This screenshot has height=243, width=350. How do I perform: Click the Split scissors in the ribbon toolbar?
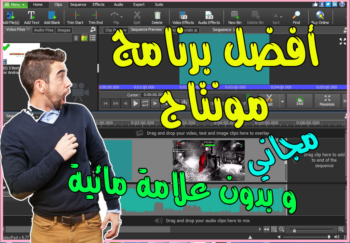click(x=137, y=17)
